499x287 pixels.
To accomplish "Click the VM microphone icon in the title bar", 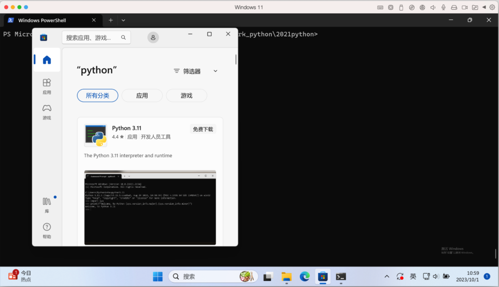I will click(443, 7).
